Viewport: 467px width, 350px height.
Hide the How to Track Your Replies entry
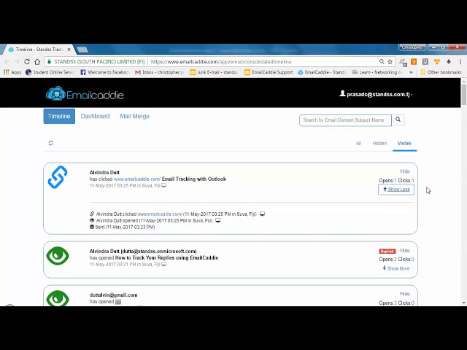point(405,251)
